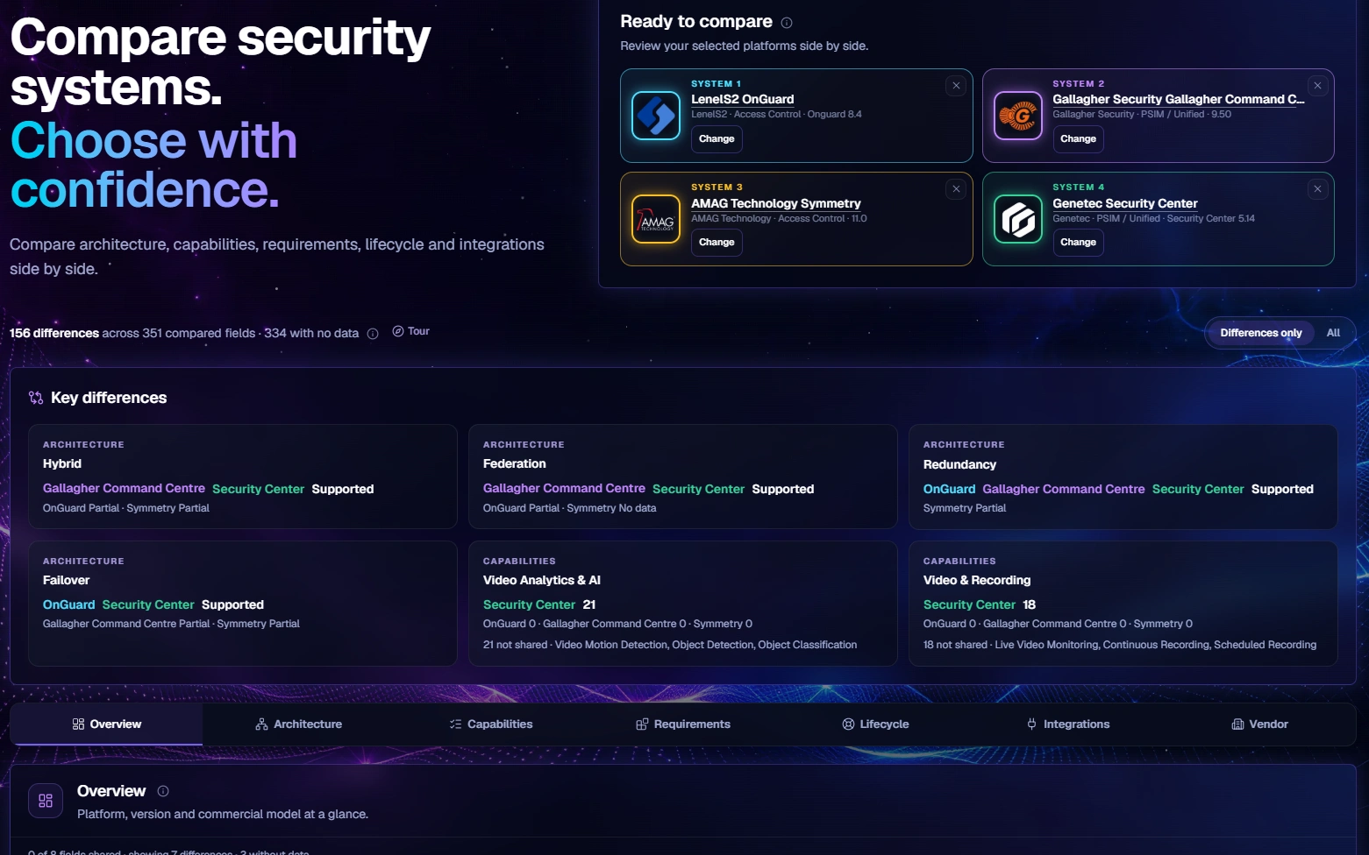Open the Overview tab
1369x855 pixels.
[x=106, y=724]
